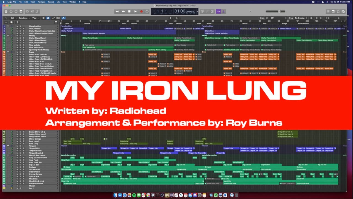353x199 pixels.
Task: Select the Olafur Piano Counter Melodies track
Action: tap(42, 31)
